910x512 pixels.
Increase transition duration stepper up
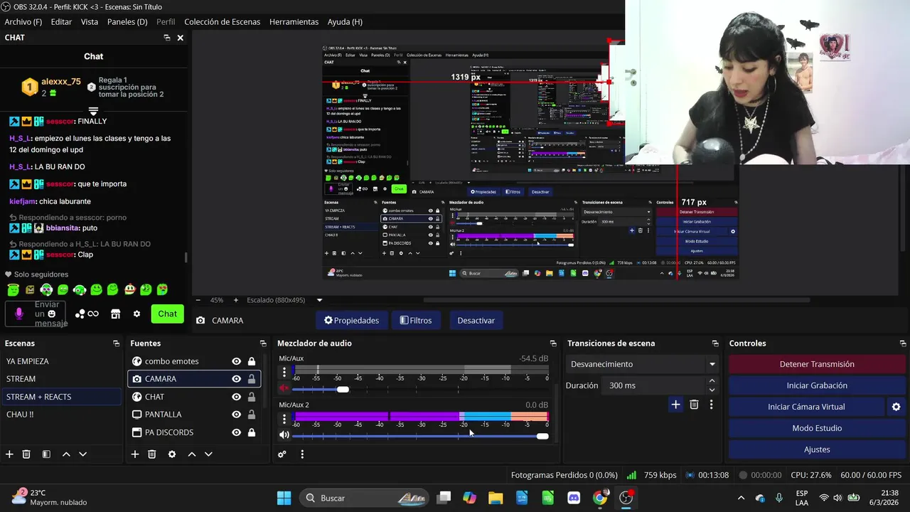[712, 381]
